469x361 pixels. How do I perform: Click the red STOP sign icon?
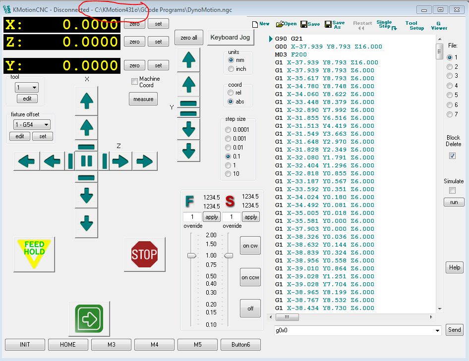144,255
